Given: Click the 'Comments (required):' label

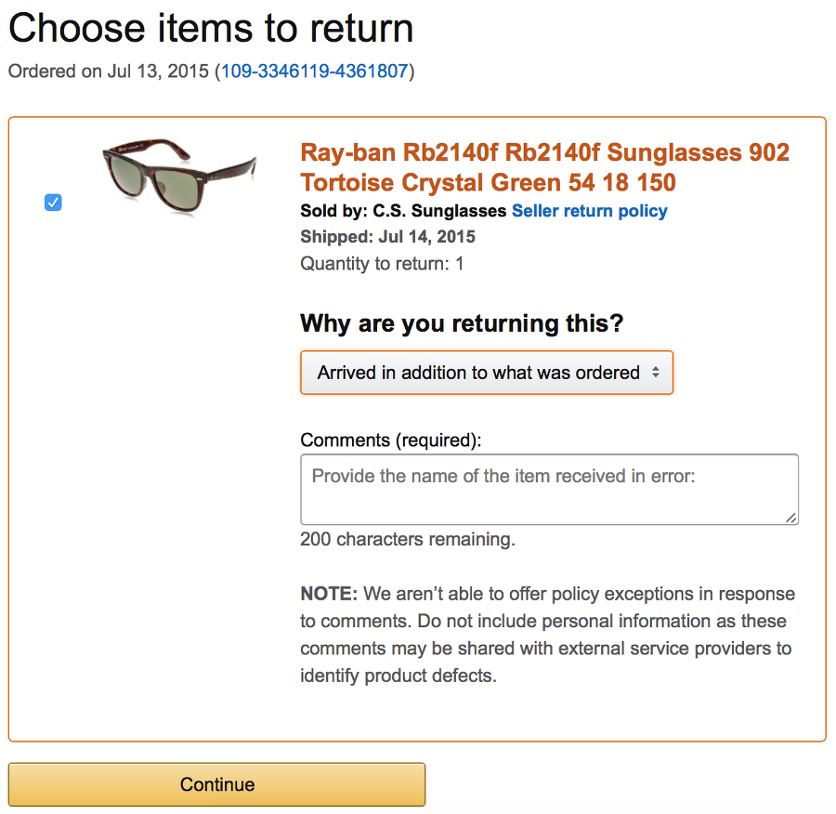Looking at the screenshot, I should click(x=391, y=440).
